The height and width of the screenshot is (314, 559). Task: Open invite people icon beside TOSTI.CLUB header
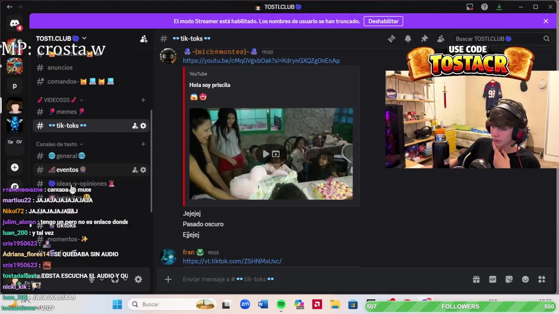144,39
